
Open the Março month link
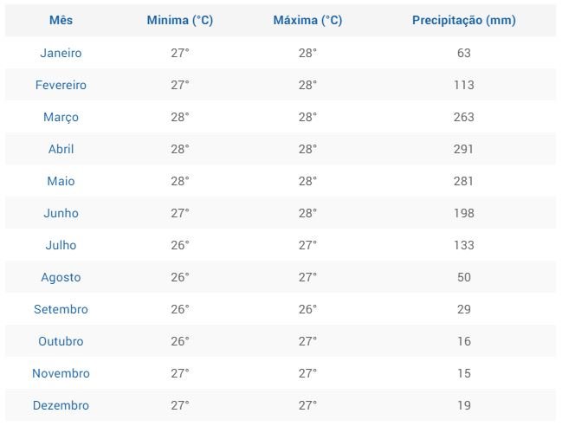61,117
